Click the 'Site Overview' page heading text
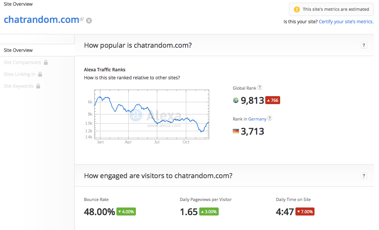This screenshot has height=230, width=379. click(18, 4)
